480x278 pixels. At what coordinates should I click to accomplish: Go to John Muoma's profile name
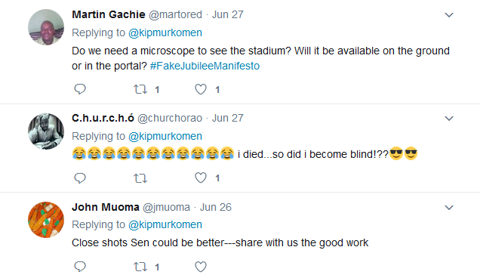click(x=106, y=207)
